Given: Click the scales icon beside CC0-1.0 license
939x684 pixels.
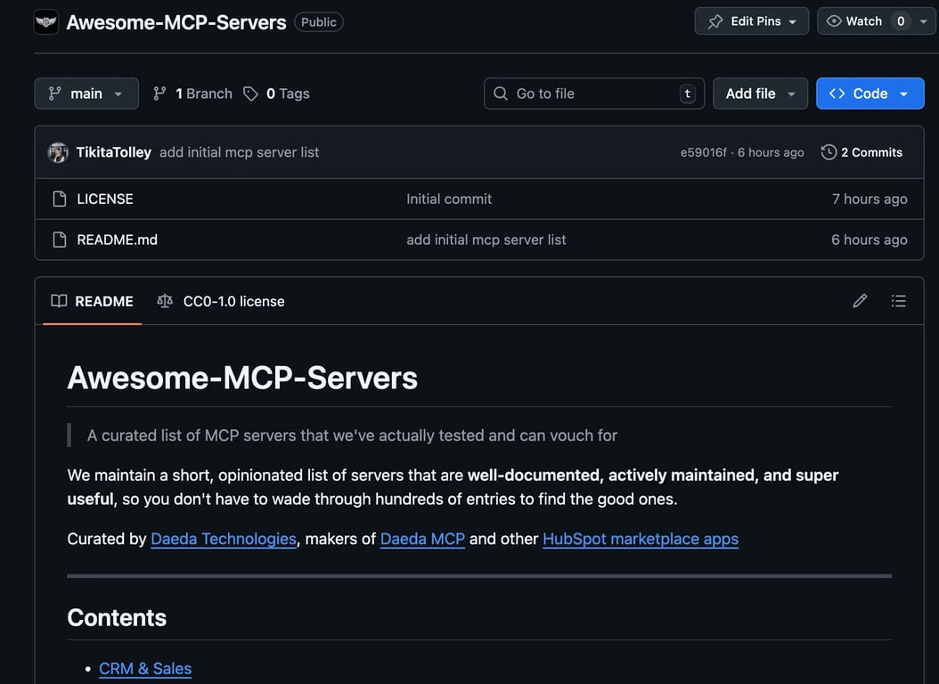Looking at the screenshot, I should [x=165, y=301].
